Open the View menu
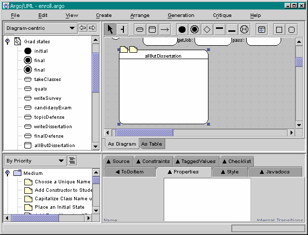 pos(72,15)
